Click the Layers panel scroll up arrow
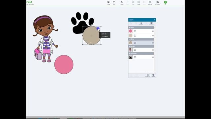 click(155, 27)
